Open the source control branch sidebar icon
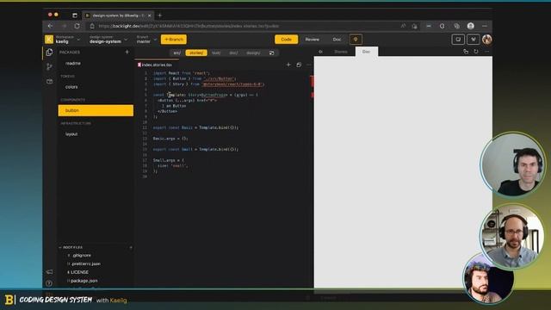 pos(49,67)
